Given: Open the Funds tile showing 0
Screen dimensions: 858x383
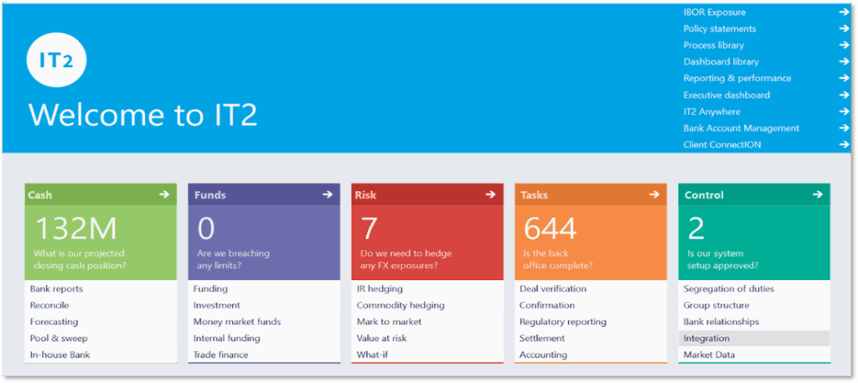Looking at the screenshot, I should click(x=264, y=242).
